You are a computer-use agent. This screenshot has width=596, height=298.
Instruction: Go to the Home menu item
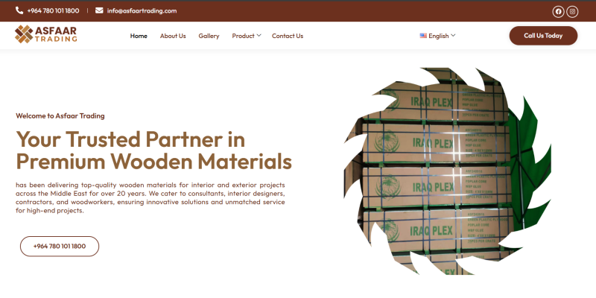point(139,36)
